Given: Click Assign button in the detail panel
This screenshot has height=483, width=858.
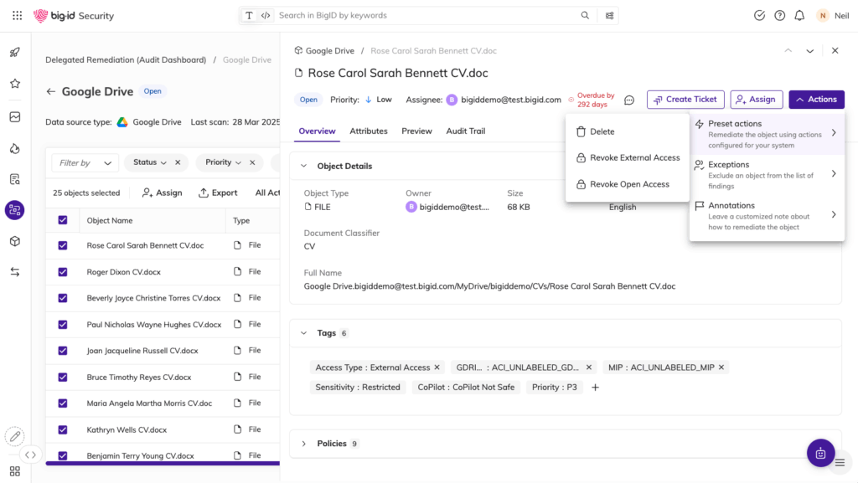Looking at the screenshot, I should (757, 100).
